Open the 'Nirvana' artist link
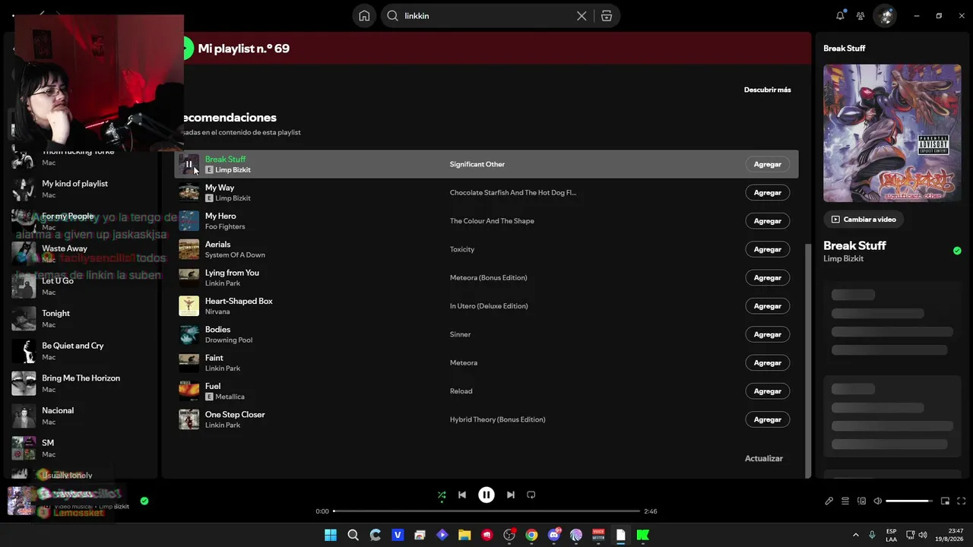 (217, 311)
